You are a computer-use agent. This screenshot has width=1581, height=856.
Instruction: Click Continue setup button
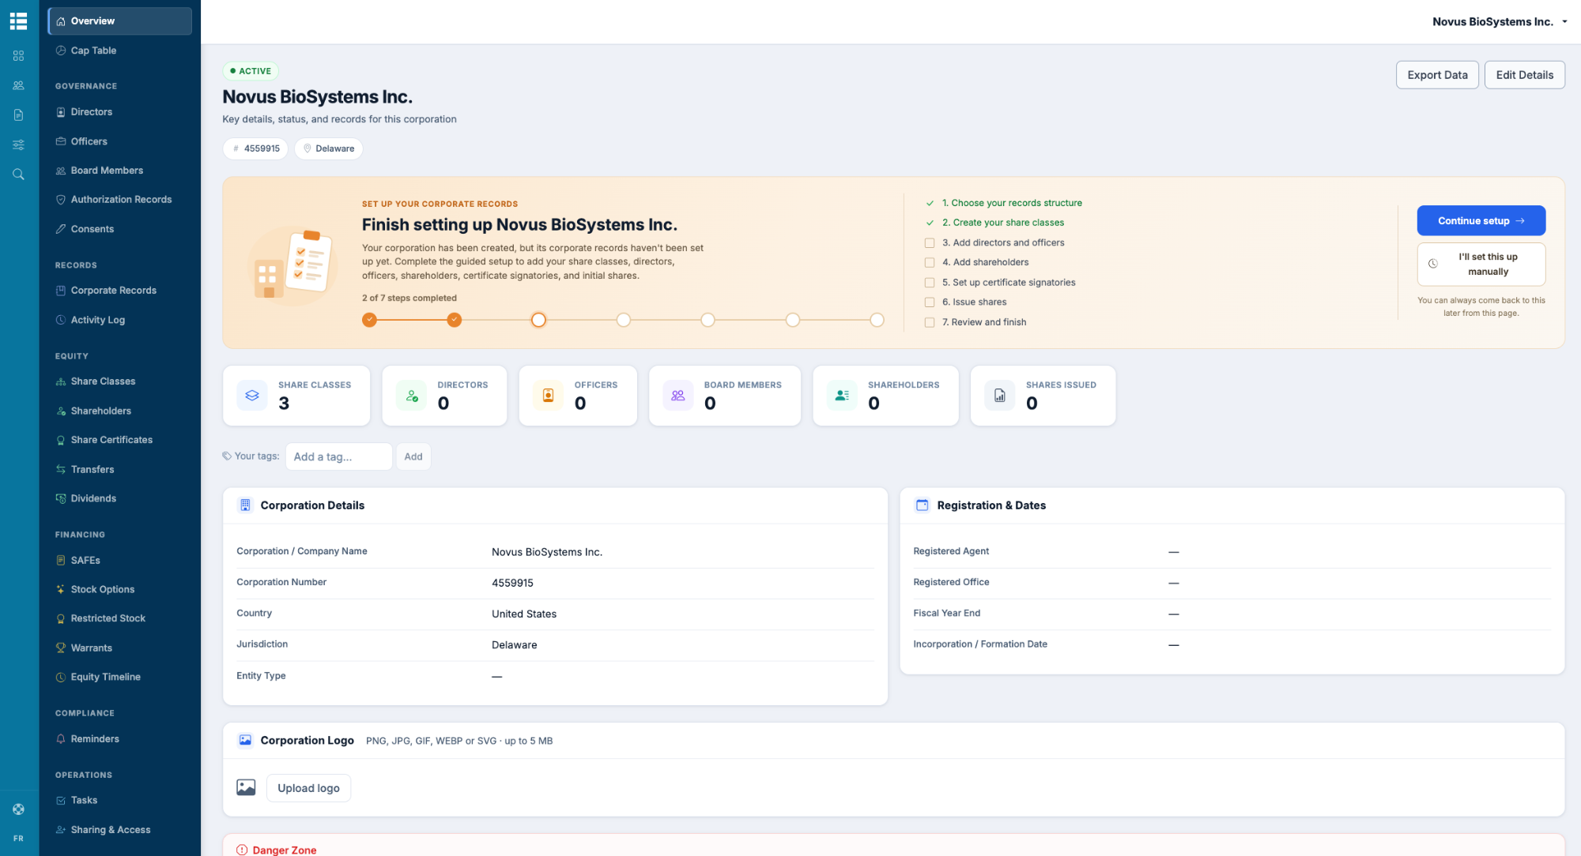coord(1481,220)
